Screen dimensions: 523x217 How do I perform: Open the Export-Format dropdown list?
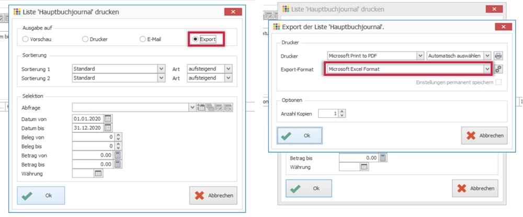pos(487,69)
